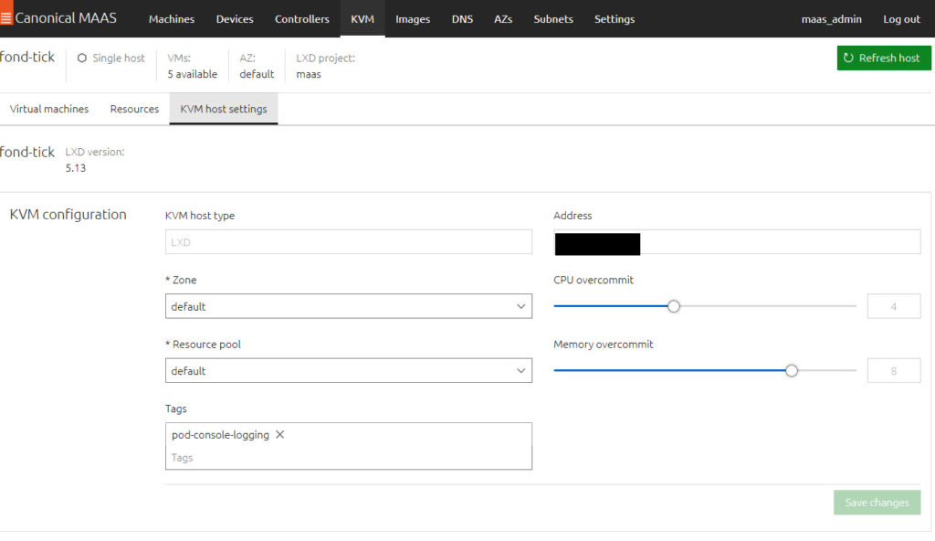Click the Single host circle icon
This screenshot has width=935, height=541.
coord(81,58)
